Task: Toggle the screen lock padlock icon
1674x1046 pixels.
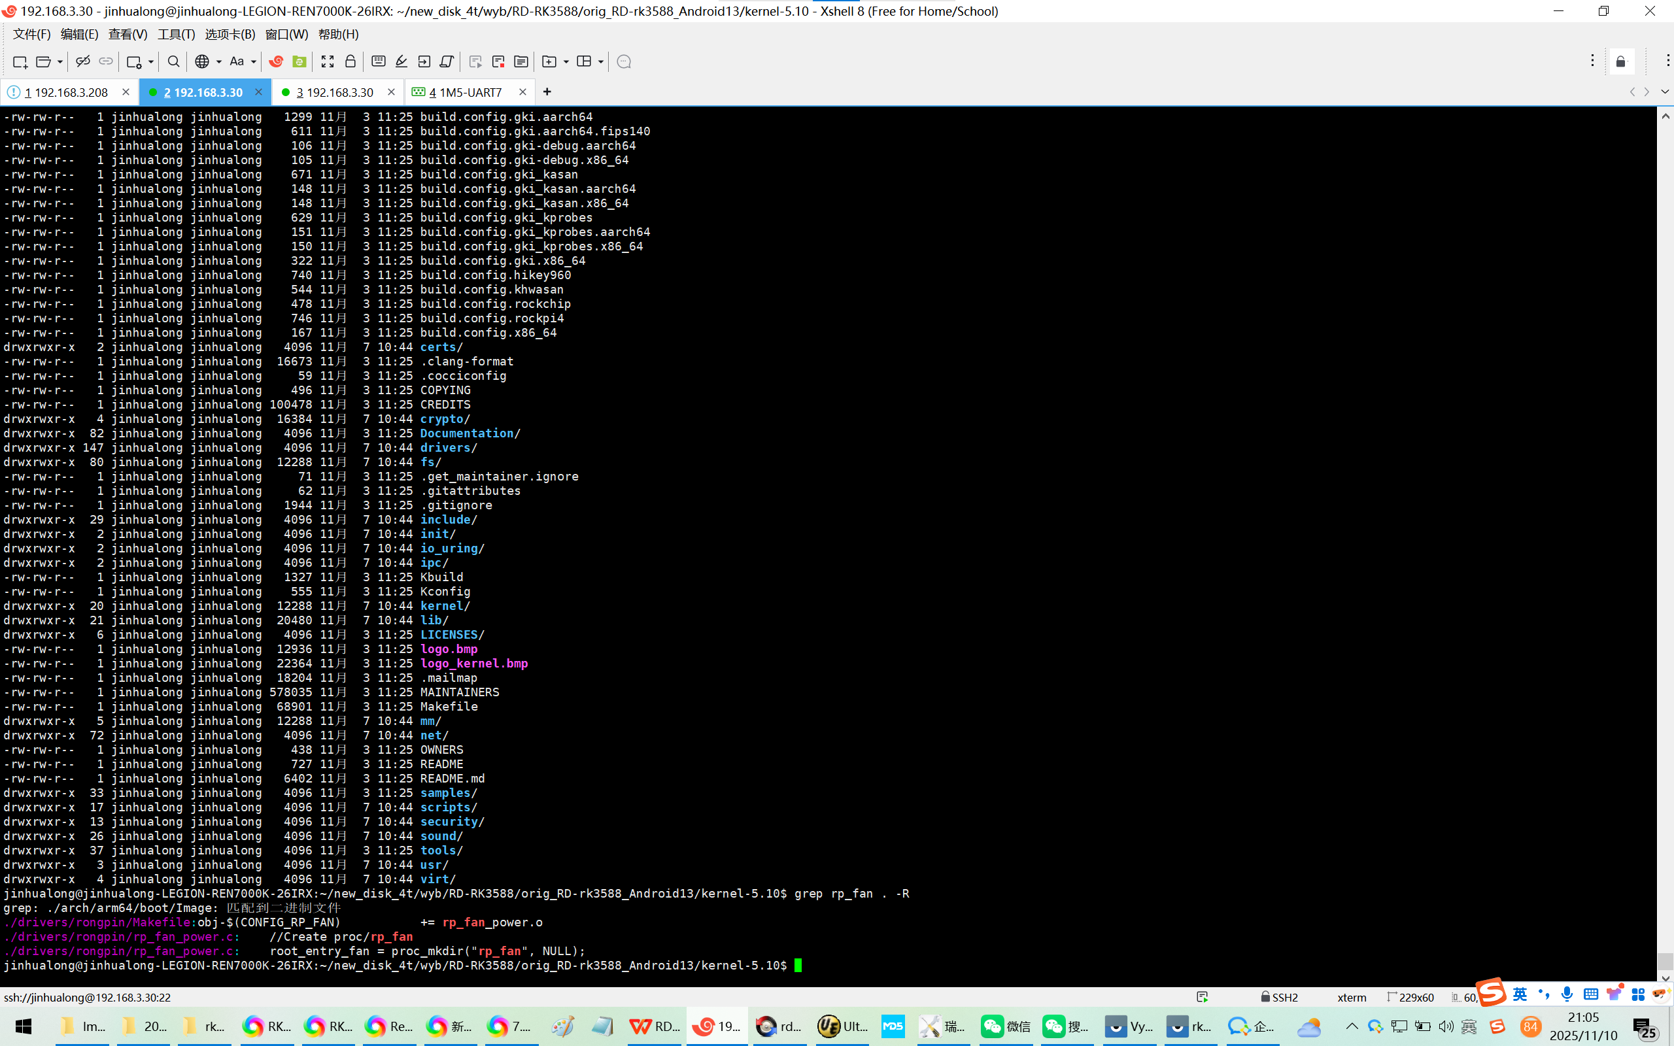Action: point(350,61)
